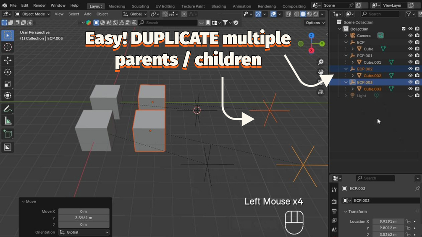Expand the Camera tree item
The image size is (422, 237).
click(x=346, y=36)
